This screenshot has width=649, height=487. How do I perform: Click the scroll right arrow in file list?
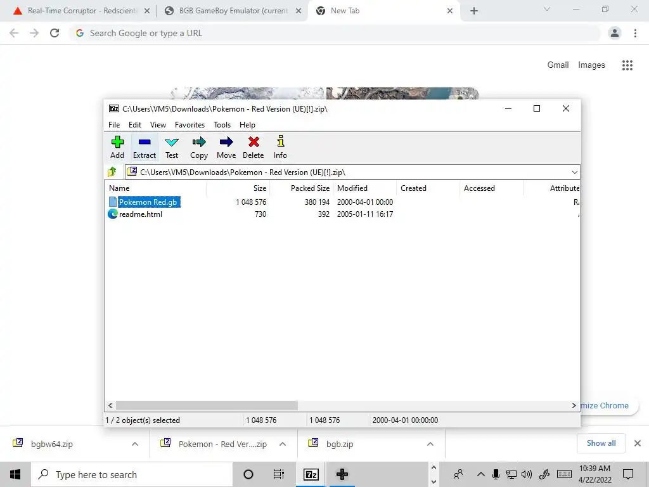(x=574, y=405)
